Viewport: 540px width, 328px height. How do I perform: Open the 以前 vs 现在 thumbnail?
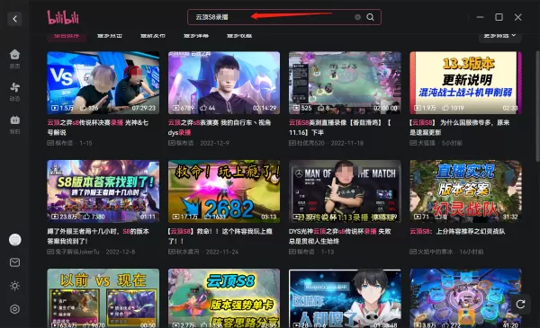tap(103, 298)
